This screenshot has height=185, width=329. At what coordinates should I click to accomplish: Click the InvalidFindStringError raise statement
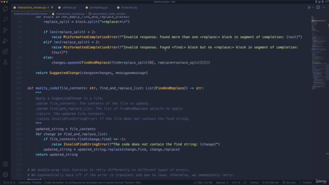(x=136, y=144)
